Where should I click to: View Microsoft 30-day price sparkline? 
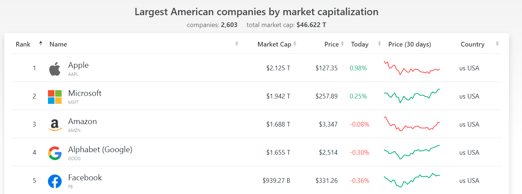(x=412, y=96)
